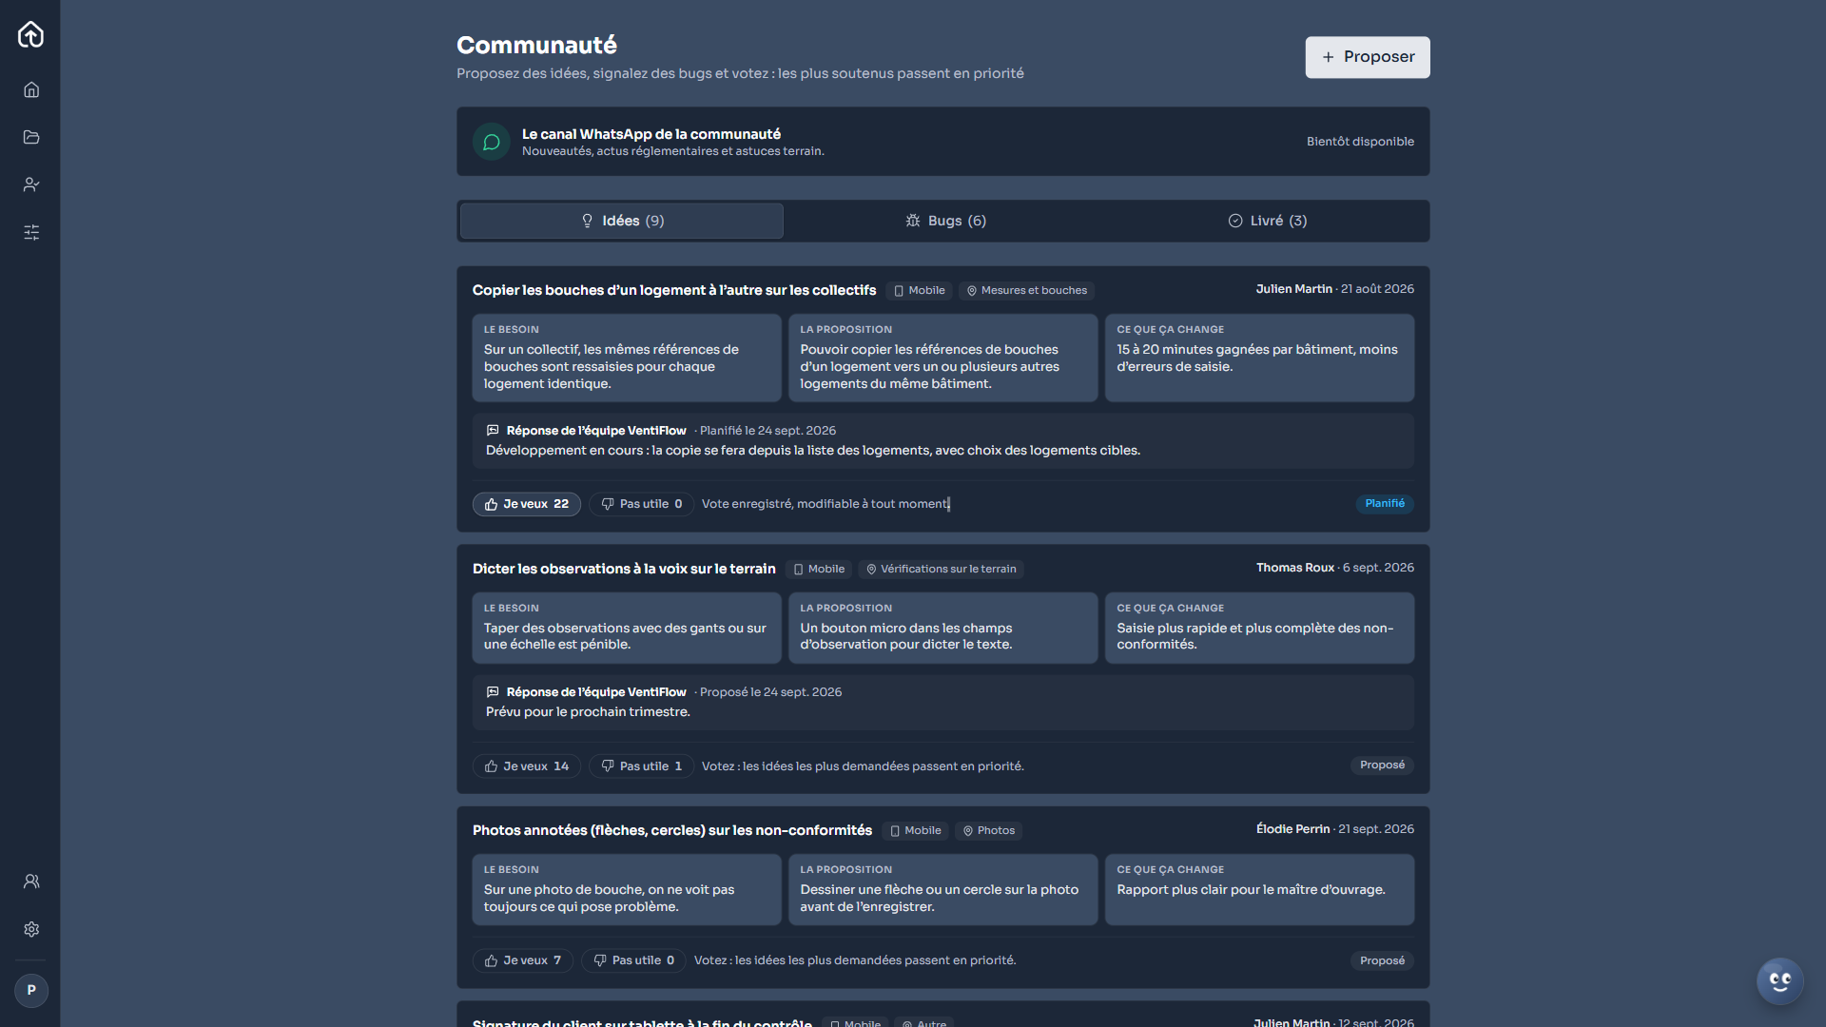
Task: Click the Photos tag on annotated photos idea
Action: [x=989, y=831]
